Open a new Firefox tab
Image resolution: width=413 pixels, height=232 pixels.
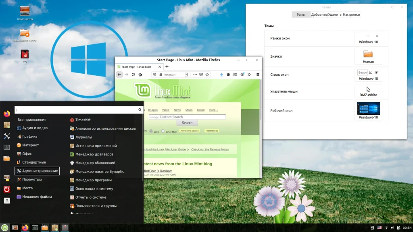click(x=167, y=67)
